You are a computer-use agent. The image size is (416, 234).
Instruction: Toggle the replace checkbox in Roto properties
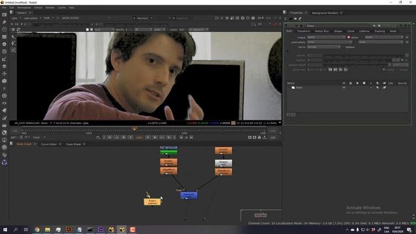(x=343, y=47)
